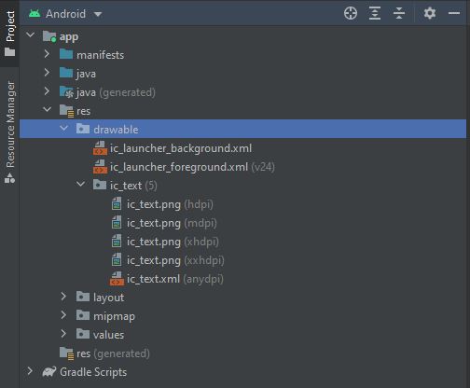
Task: Select ic_text.png (xxhdpi) file
Action: point(168,260)
